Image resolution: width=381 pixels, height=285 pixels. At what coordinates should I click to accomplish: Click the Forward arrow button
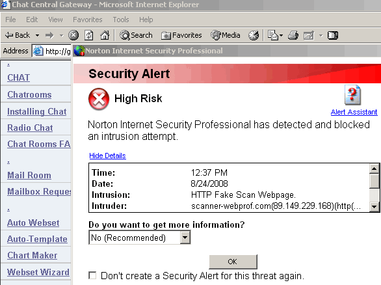pos(49,36)
